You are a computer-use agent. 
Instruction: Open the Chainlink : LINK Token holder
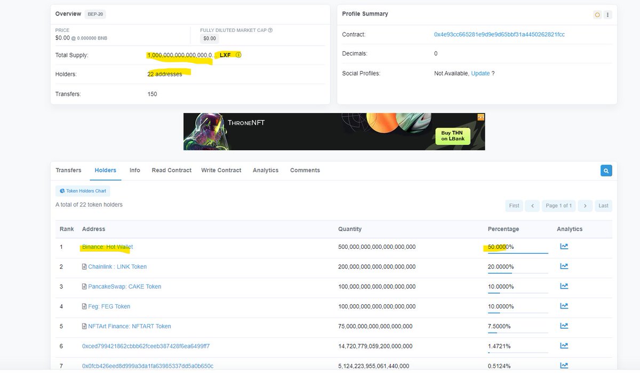(x=117, y=266)
